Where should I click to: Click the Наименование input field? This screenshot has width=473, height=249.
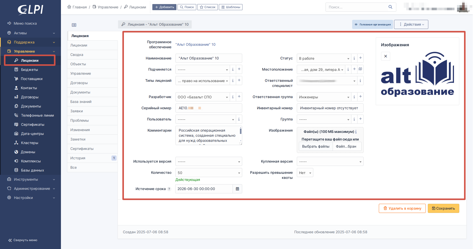tap(209, 58)
